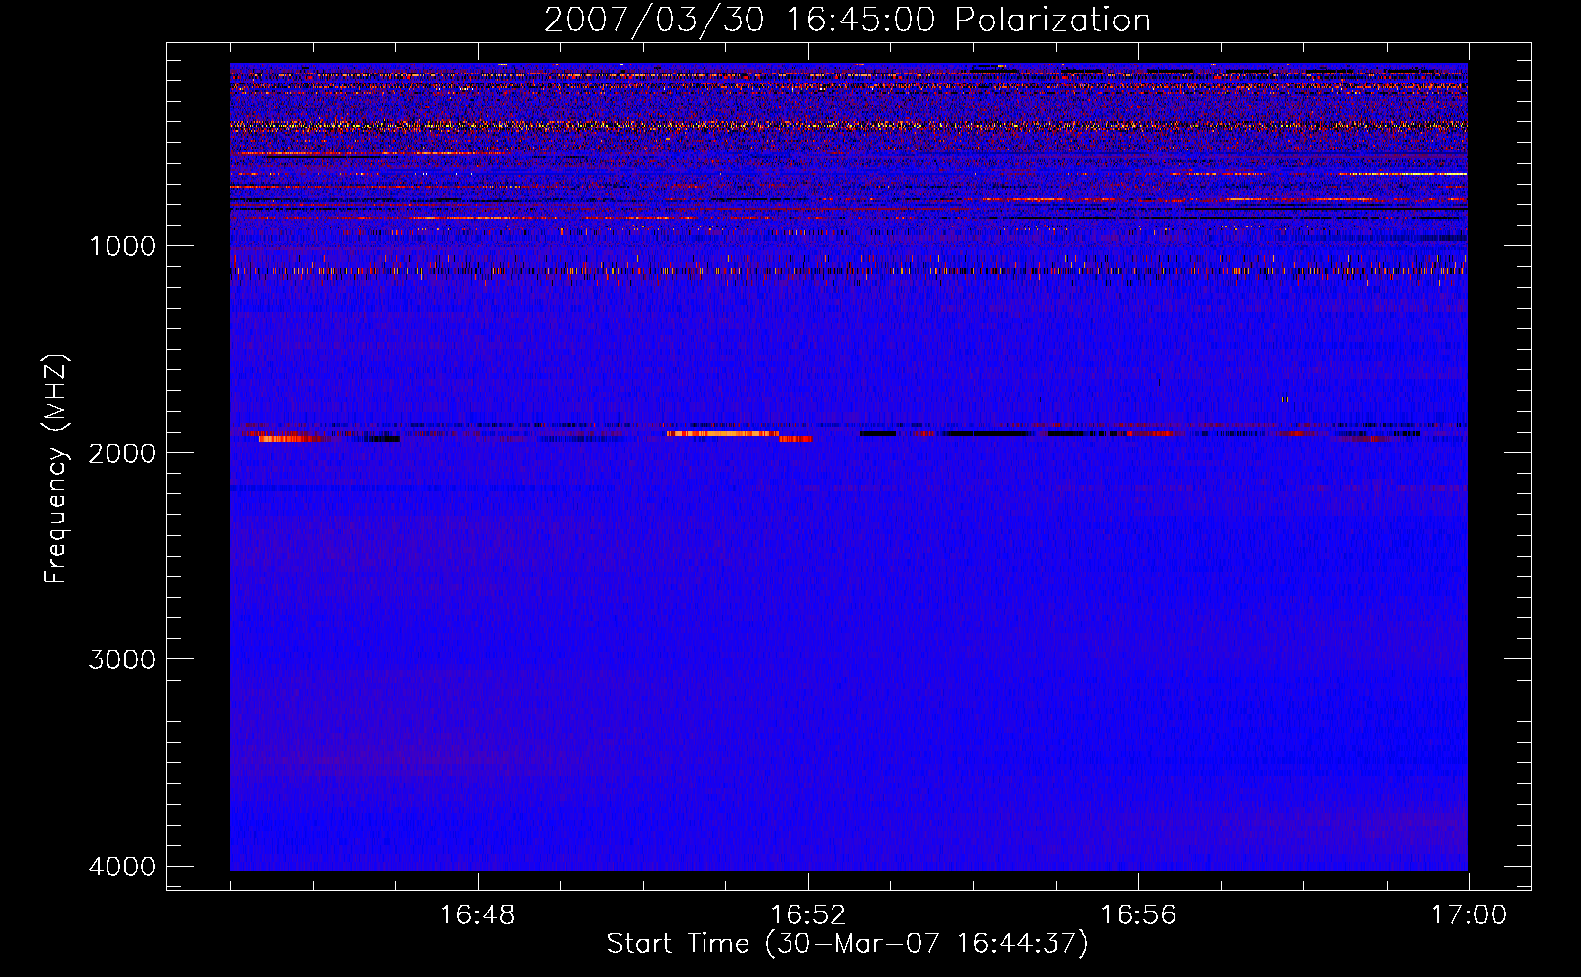Viewport: 1581px width, 977px height.
Task: Click the 1000 frequency tick label
Action: tap(122, 246)
